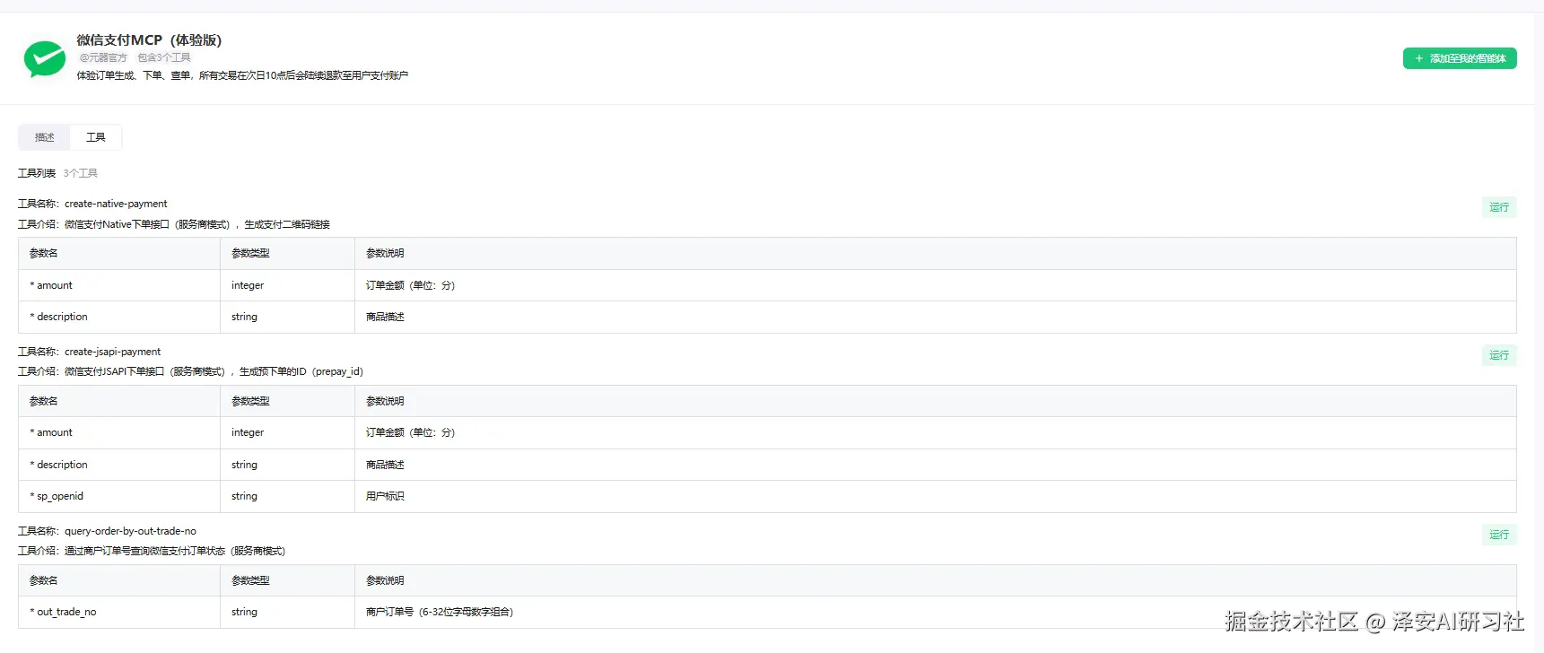Click the 用户标识 description cell
This screenshot has height=653, width=1544.
click(935, 496)
